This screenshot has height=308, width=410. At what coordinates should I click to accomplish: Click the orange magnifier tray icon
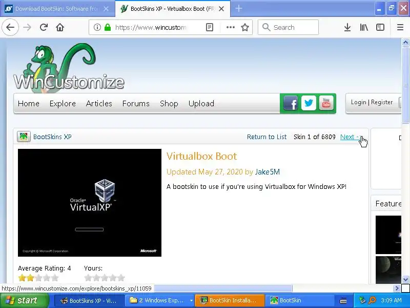coord(372,300)
